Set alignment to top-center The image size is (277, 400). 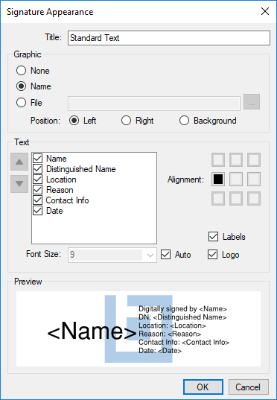coord(236,160)
